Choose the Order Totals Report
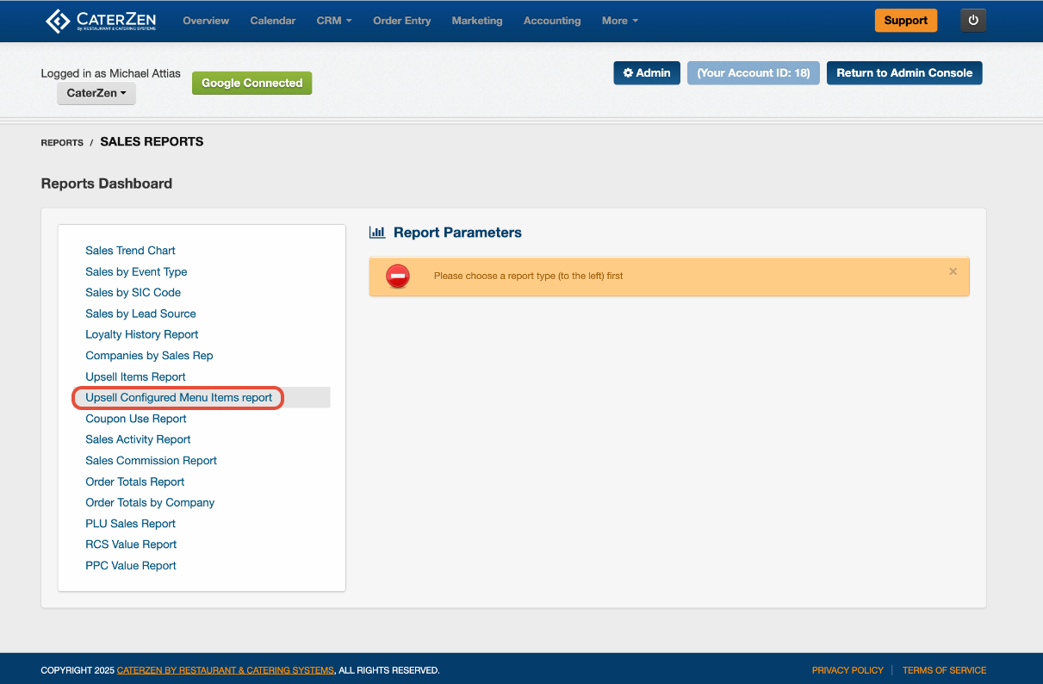Screen dimensions: 1043x684 pos(134,482)
